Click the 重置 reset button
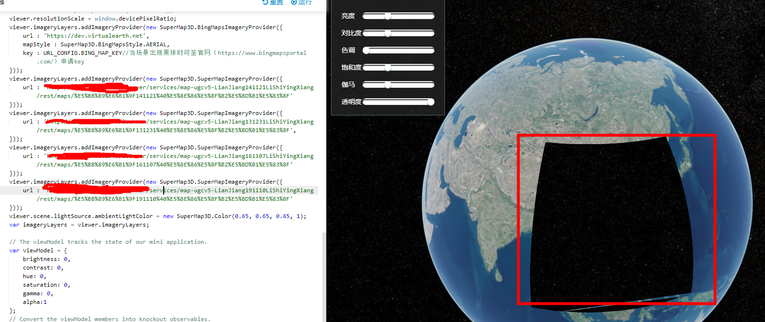Image resolution: width=765 pixels, height=322 pixels. click(x=273, y=2)
